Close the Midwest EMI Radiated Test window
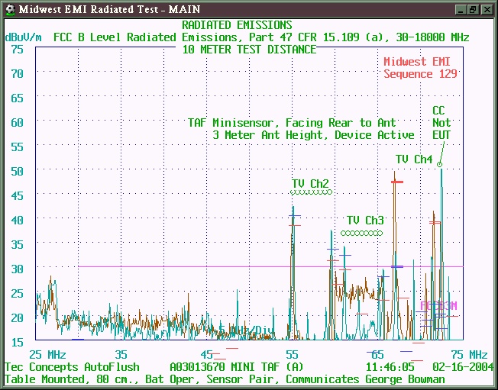 click(x=487, y=9)
